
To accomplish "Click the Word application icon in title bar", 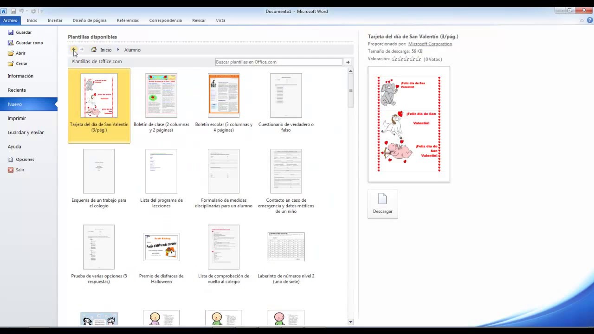I will pyautogui.click(x=4, y=11).
